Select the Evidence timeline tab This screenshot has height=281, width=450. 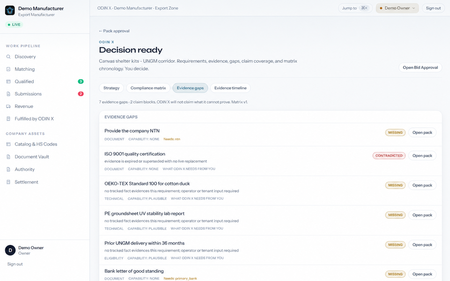pos(230,88)
